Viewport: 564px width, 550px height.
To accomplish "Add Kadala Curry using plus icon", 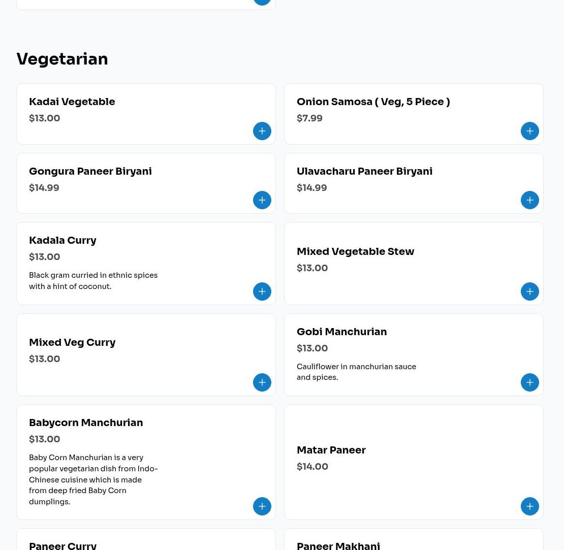I will [x=262, y=291].
